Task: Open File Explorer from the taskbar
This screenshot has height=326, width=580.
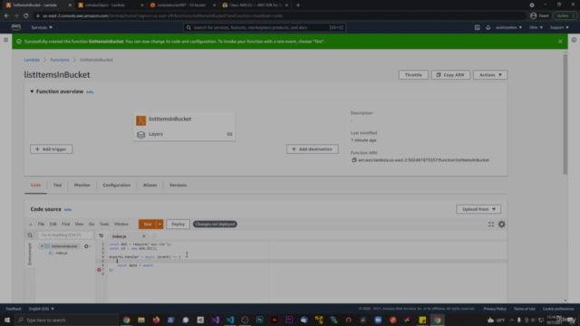Action: [x=141, y=320]
